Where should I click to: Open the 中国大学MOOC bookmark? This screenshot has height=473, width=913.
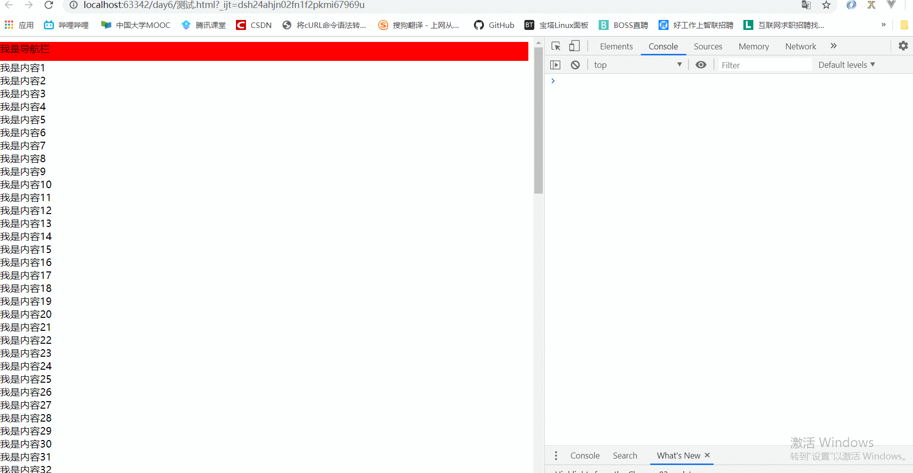pos(136,25)
